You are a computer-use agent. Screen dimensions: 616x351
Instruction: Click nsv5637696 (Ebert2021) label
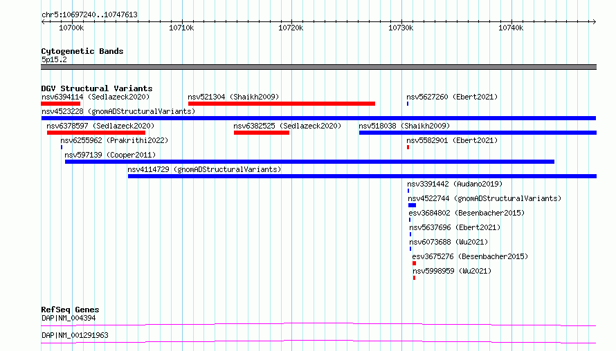[455, 227]
